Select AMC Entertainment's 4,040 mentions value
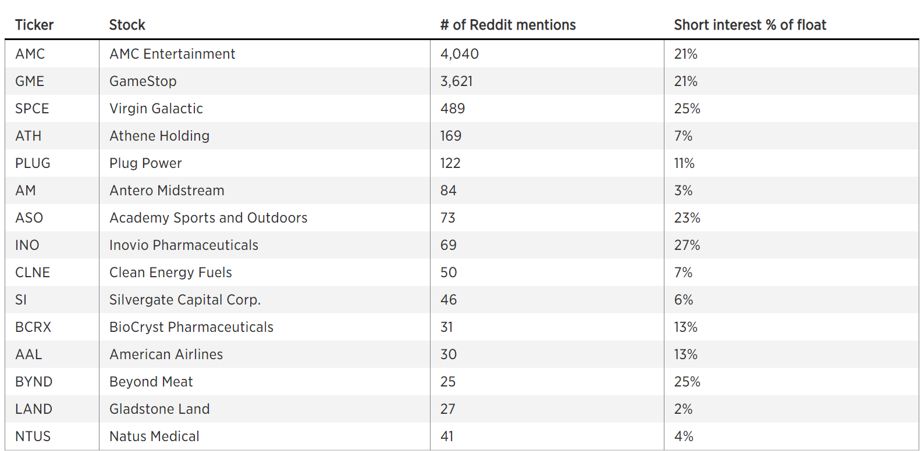921x451 pixels. tap(460, 54)
